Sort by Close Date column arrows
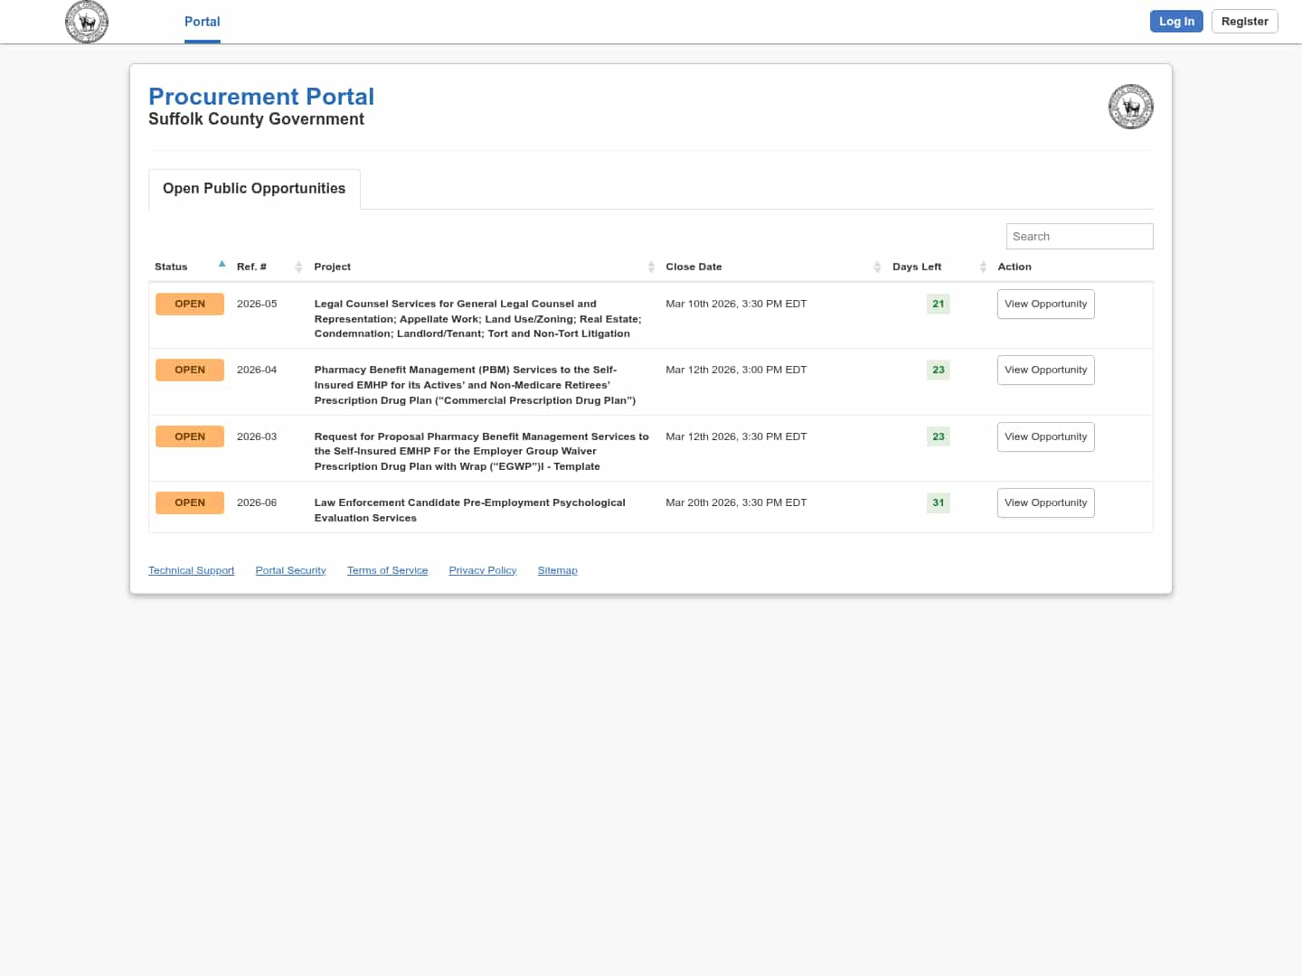 point(877,267)
